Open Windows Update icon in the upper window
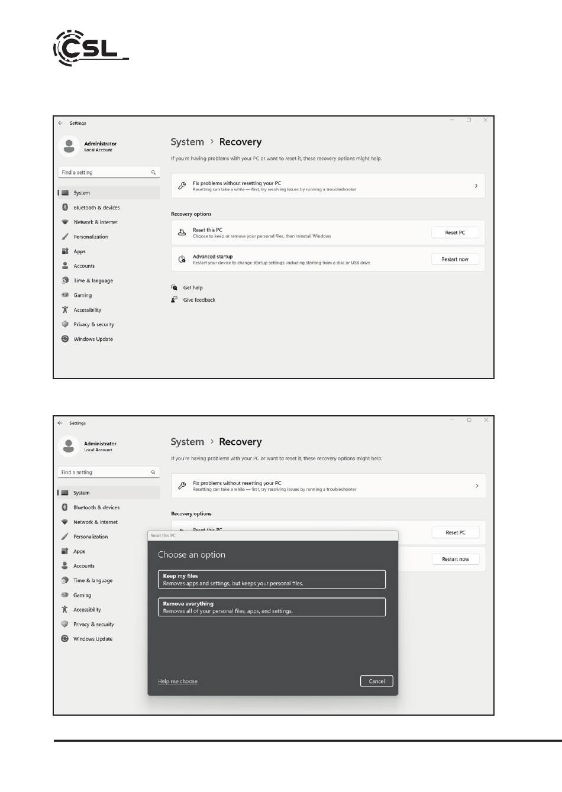 65,339
